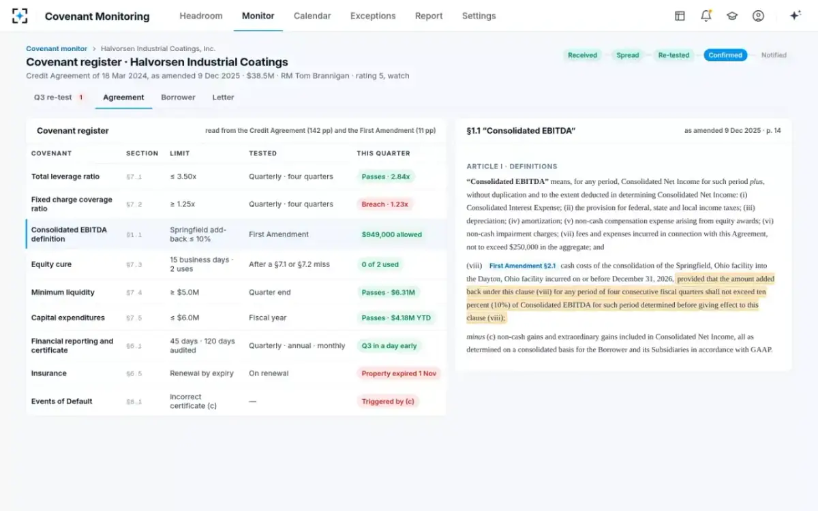Screen dimensions: 818x511
Task: Open the Borrower tab
Action: coord(178,97)
